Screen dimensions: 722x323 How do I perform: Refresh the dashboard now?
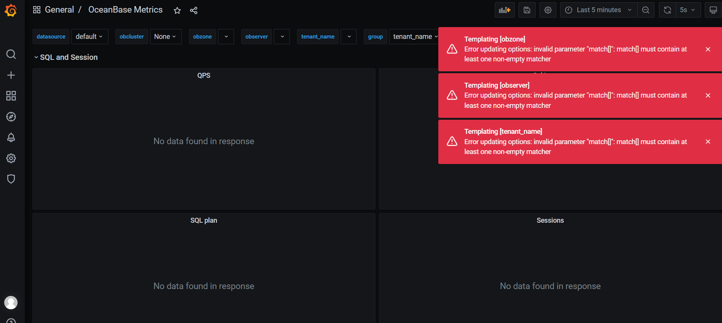click(667, 10)
